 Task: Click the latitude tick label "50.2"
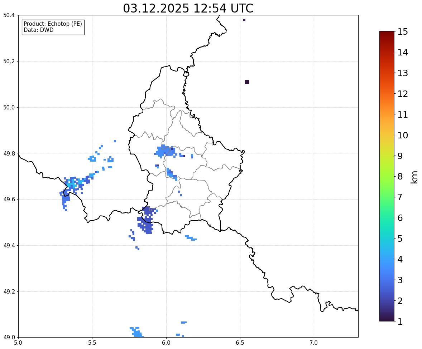(9, 61)
